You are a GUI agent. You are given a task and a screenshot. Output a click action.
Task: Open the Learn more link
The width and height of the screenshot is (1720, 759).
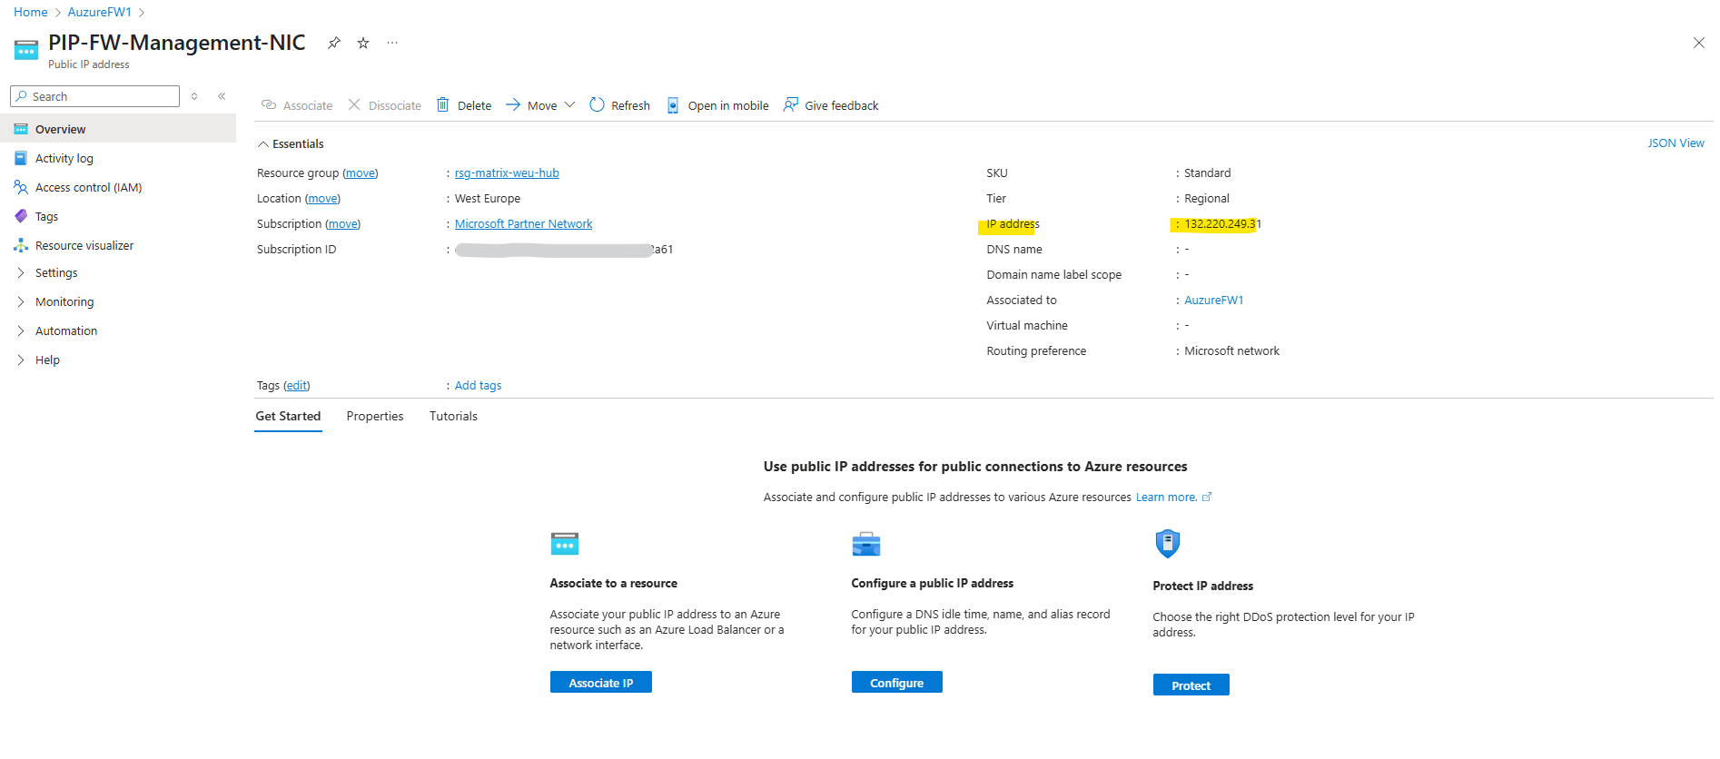(1173, 497)
